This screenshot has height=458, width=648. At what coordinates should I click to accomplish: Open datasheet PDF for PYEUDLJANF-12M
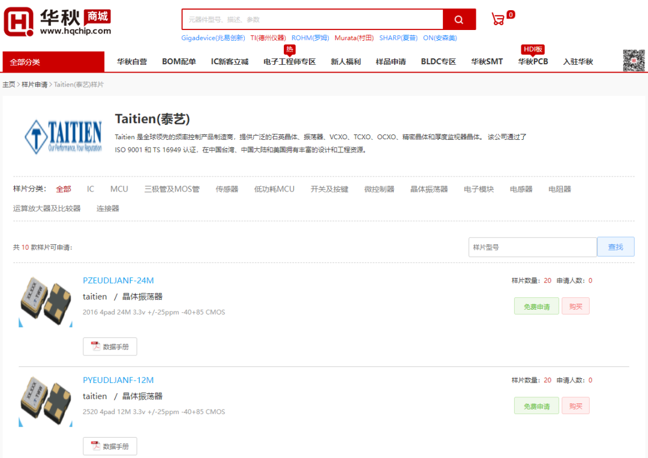(110, 446)
